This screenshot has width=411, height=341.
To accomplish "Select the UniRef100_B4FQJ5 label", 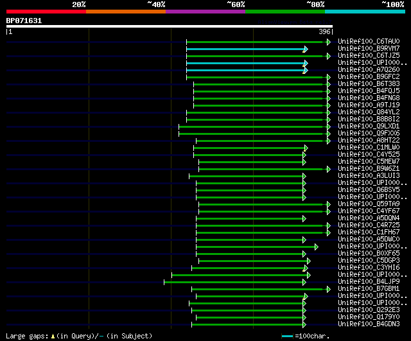I will 369,91.
